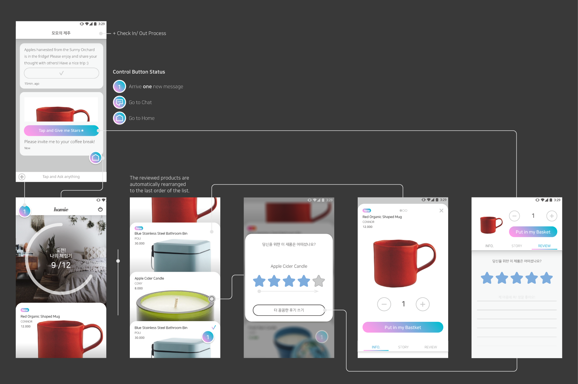Viewport: 578px width, 384px height.
Task: Tap minus button in review screen header
Action: (514, 216)
